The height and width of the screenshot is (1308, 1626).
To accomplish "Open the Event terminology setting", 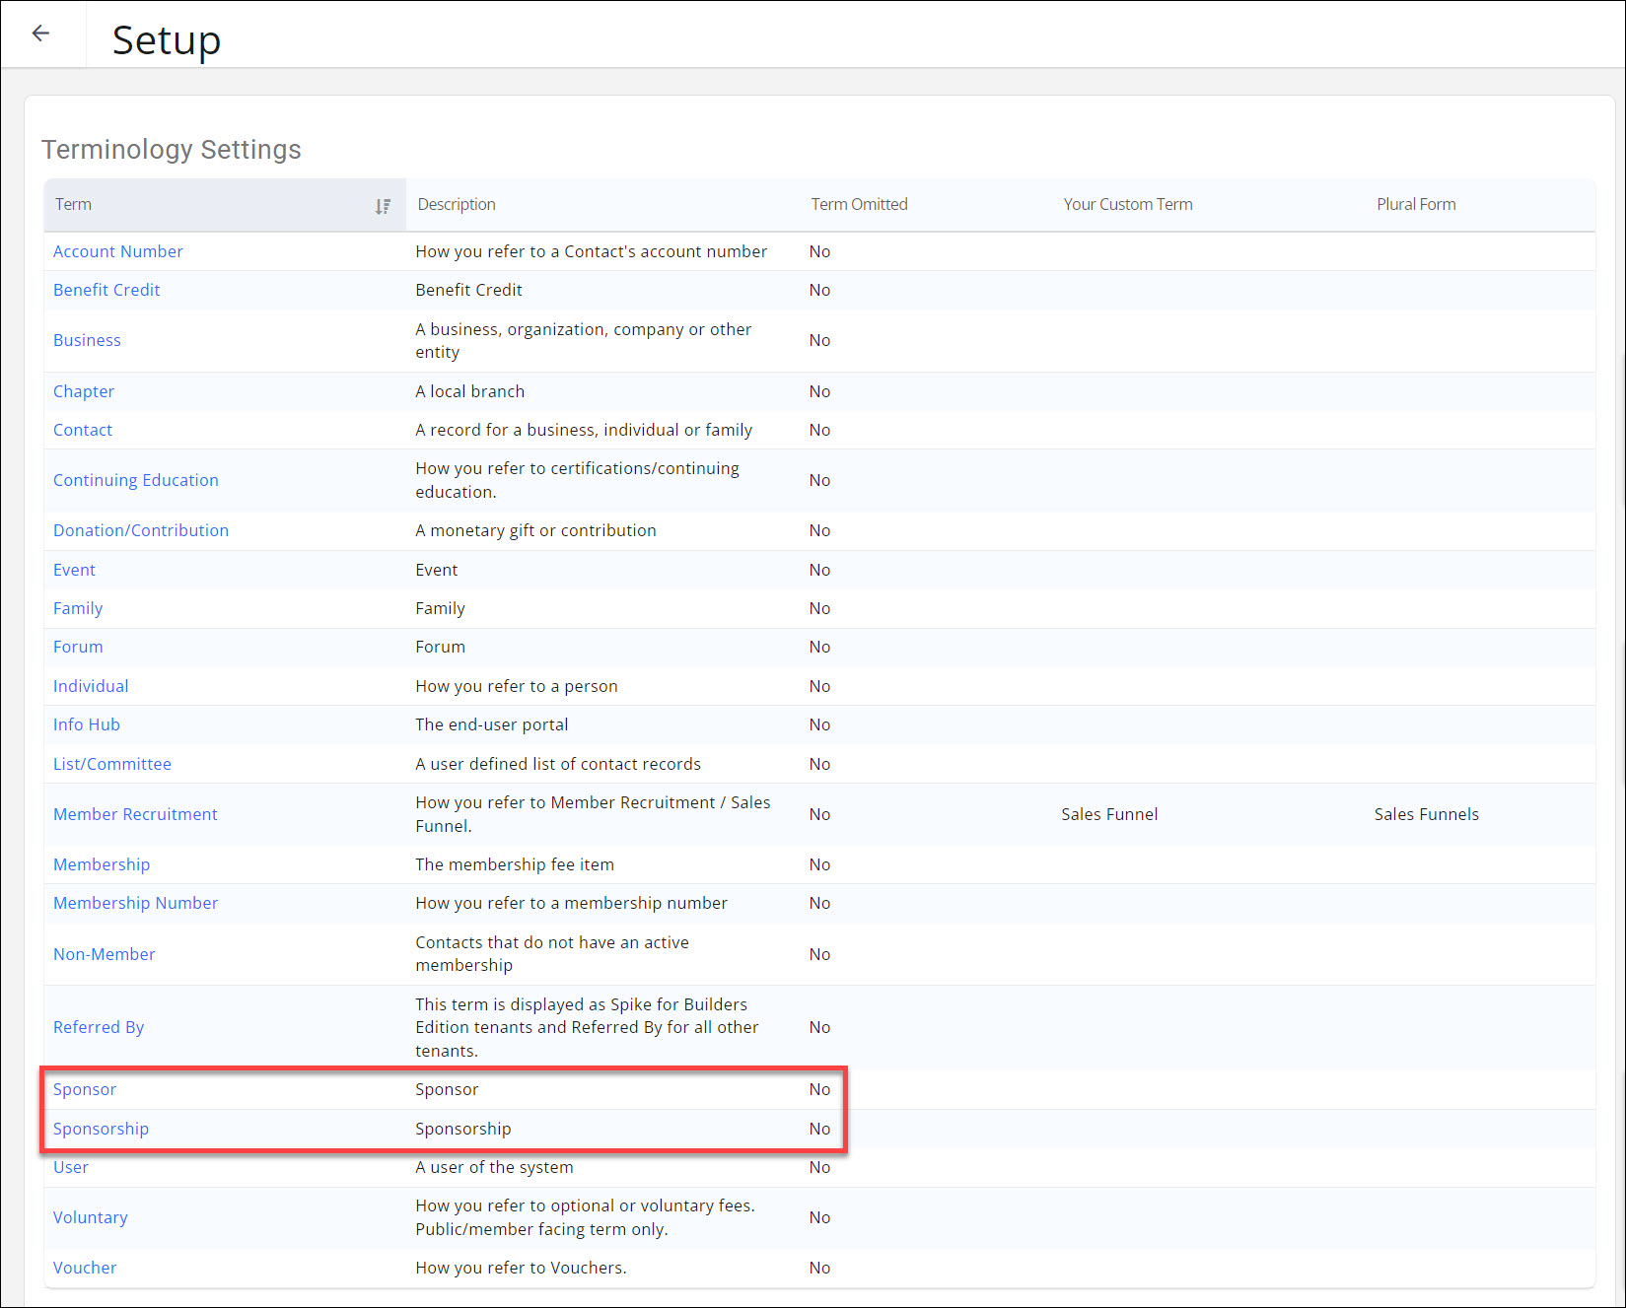I will pos(74,570).
